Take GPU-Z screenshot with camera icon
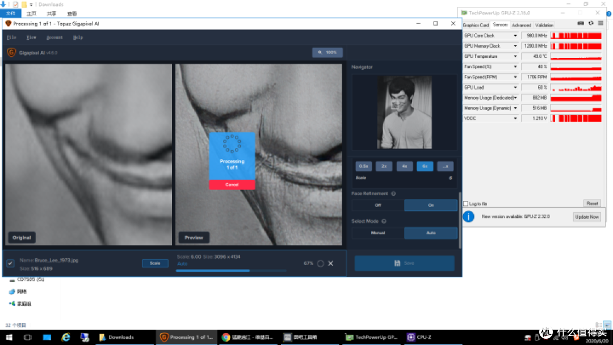The width and height of the screenshot is (613, 345). click(x=581, y=24)
